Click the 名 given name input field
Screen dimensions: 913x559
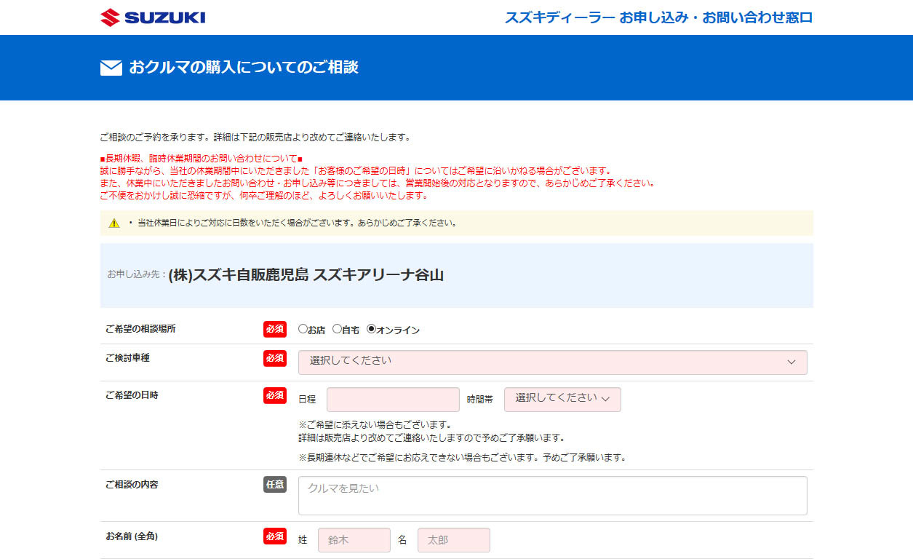point(453,539)
